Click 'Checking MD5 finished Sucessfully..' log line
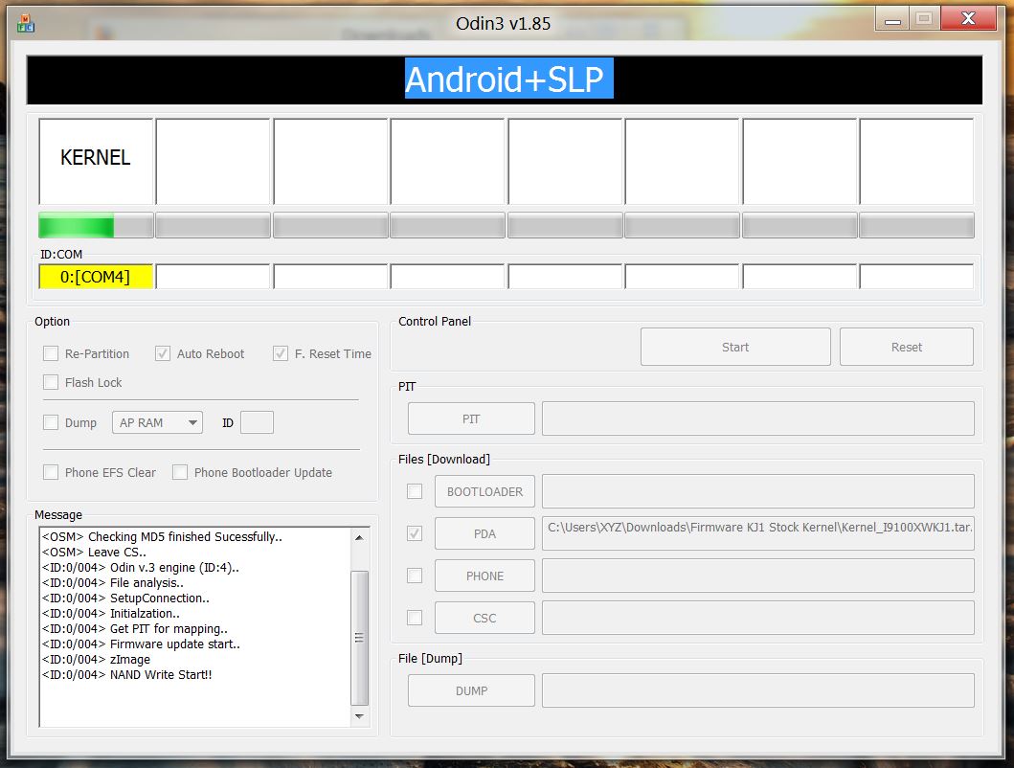Image resolution: width=1014 pixels, height=768 pixels. pyautogui.click(x=163, y=537)
